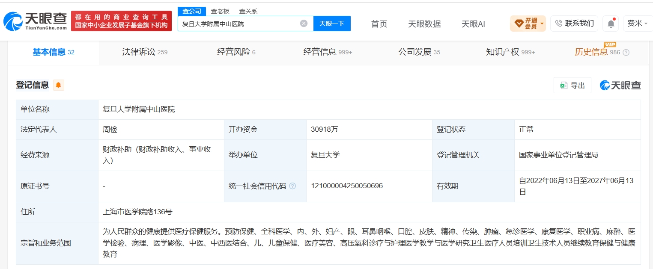
Task: Click the validity period date text
Action: tap(576, 186)
